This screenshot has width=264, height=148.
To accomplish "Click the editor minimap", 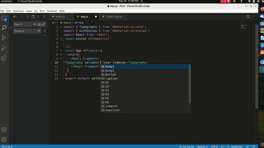I will [x=244, y=27].
